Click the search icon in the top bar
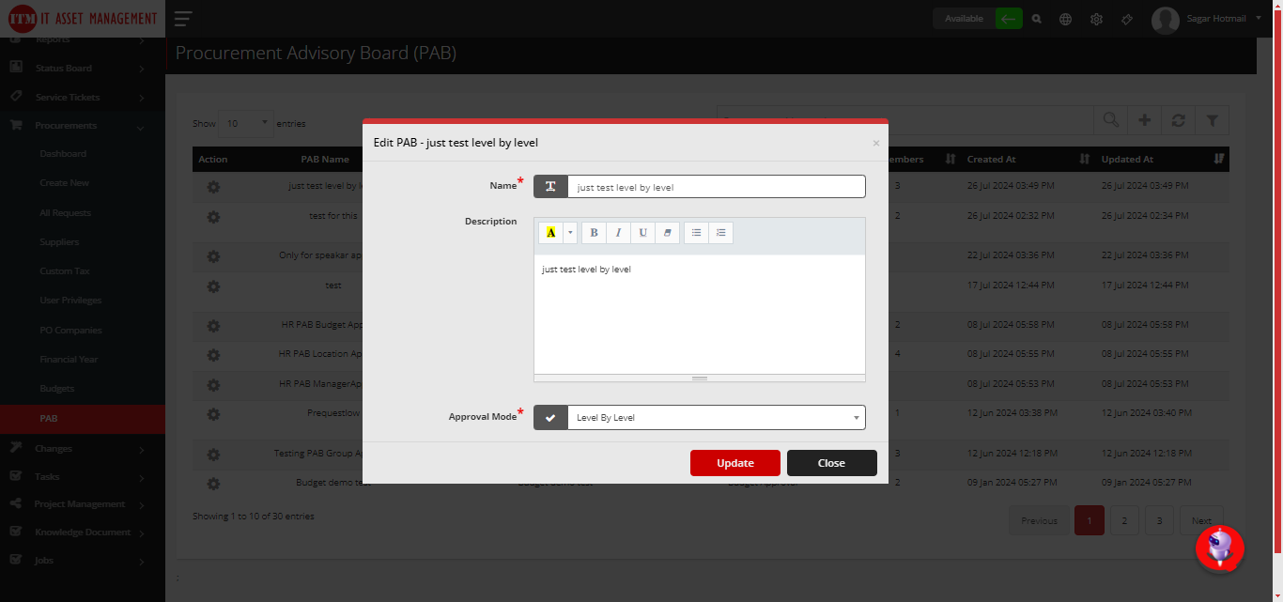1283x602 pixels. 1036,19
